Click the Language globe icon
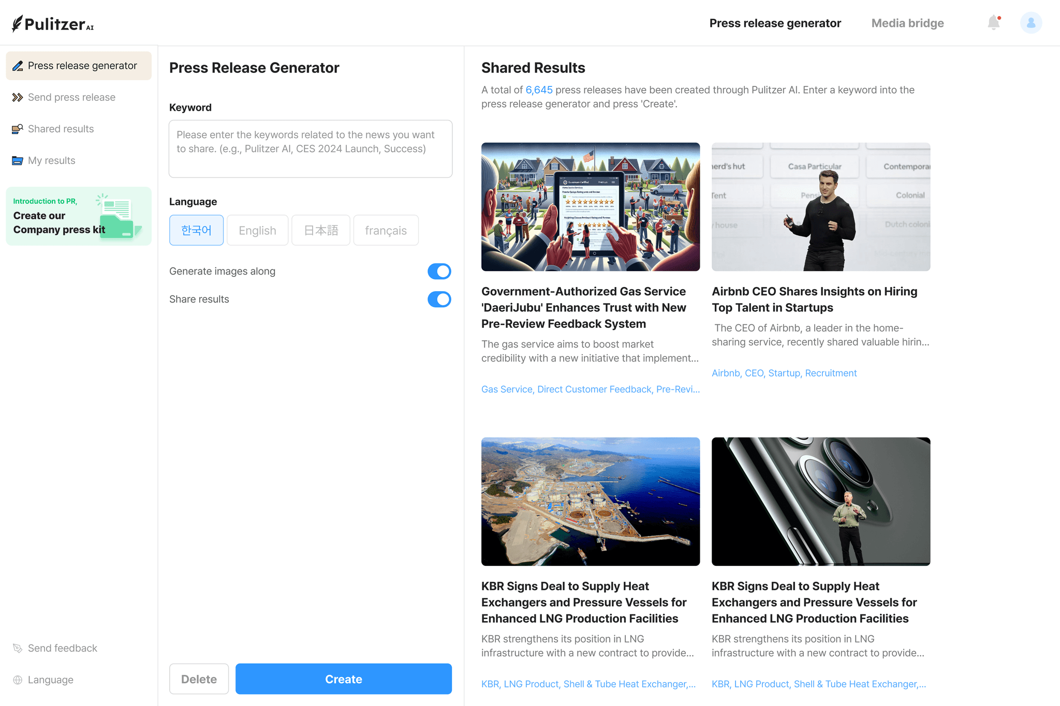This screenshot has width=1060, height=706. point(18,680)
